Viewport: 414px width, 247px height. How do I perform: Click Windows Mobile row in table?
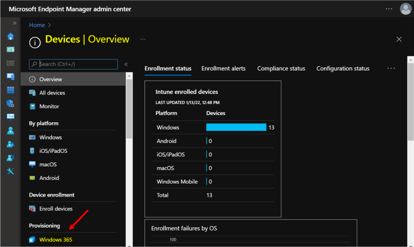tap(213, 182)
